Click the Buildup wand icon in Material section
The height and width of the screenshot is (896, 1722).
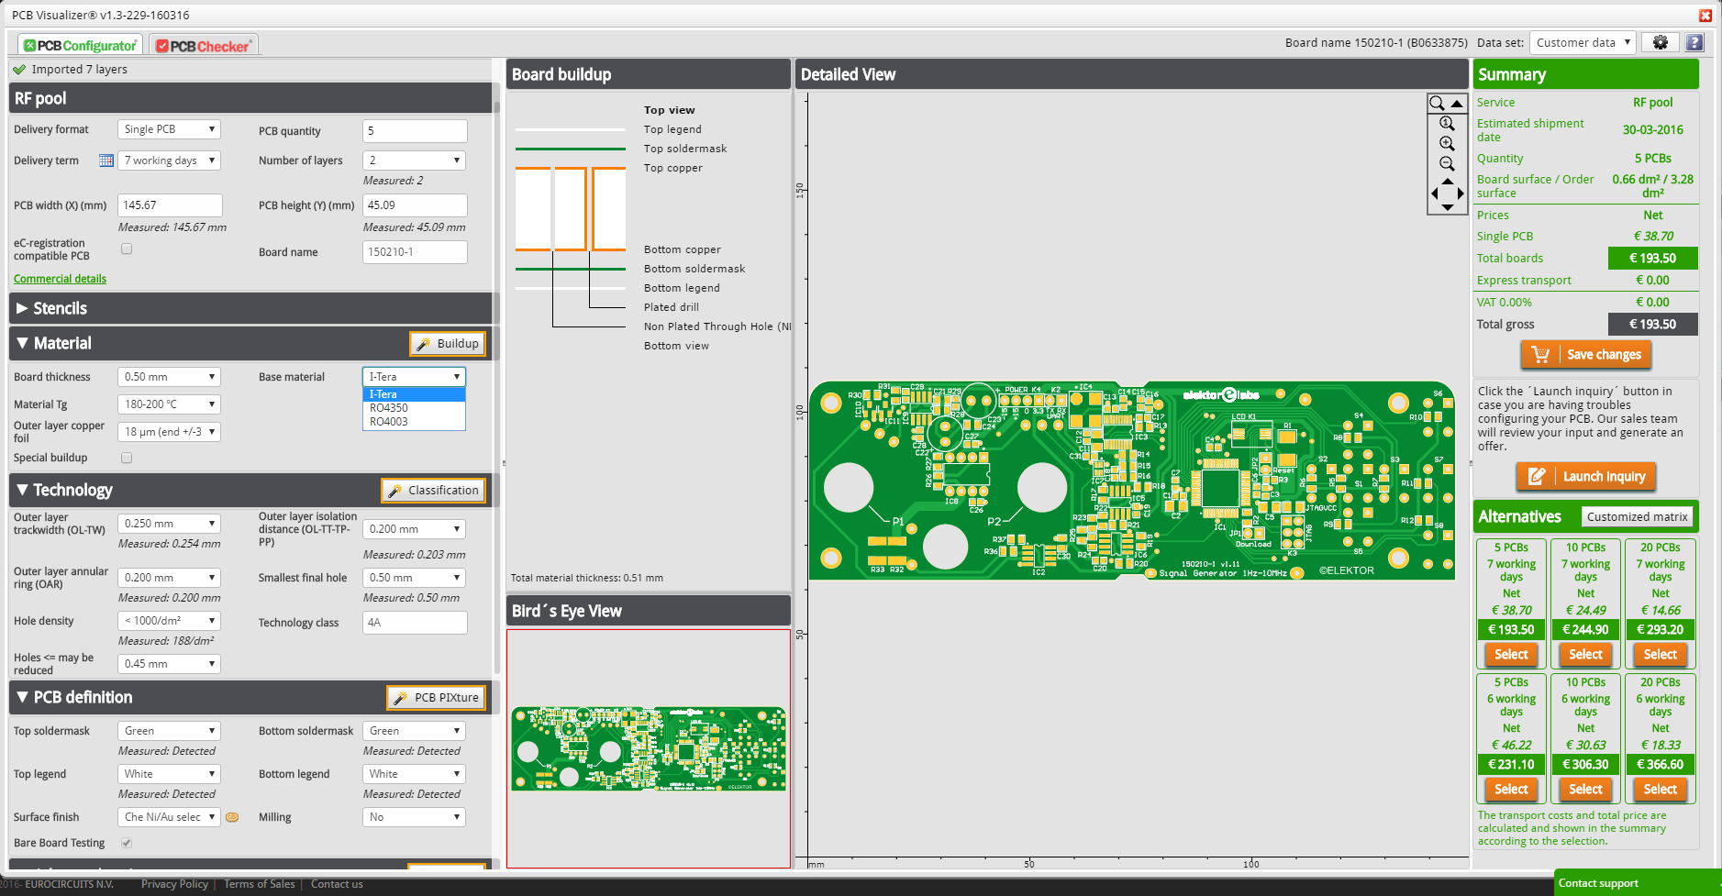(423, 343)
